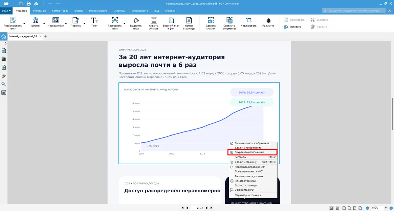Select the Штамп tool
This screenshot has height=211, width=394.
(35, 22)
